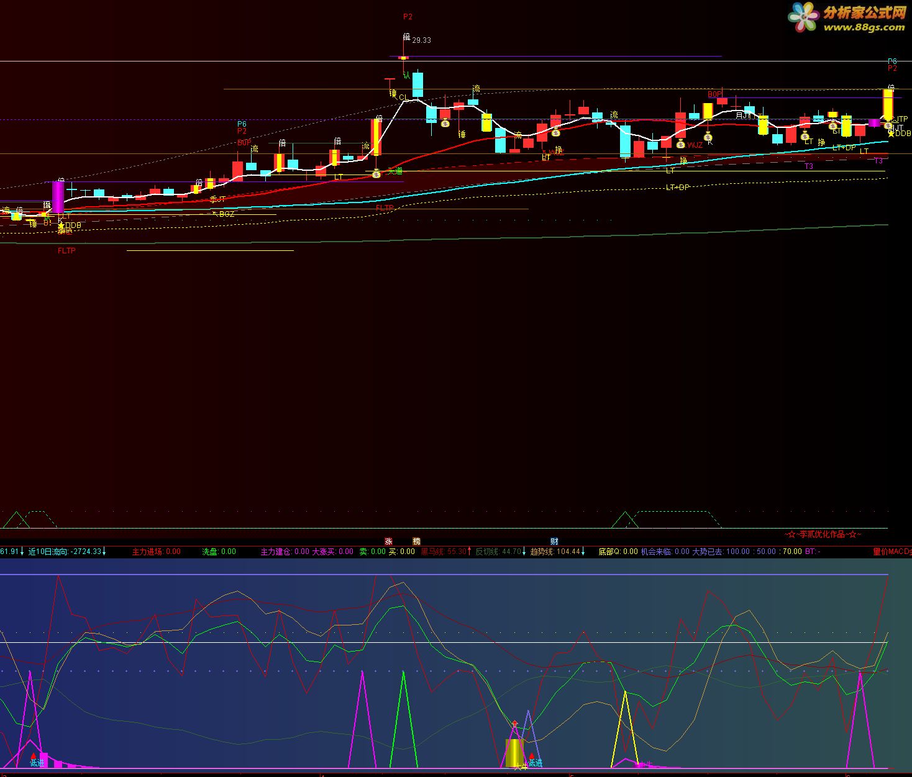This screenshot has height=777, width=912.
Task: Click the 涨 icon above the indicator bar
Action: [x=389, y=541]
